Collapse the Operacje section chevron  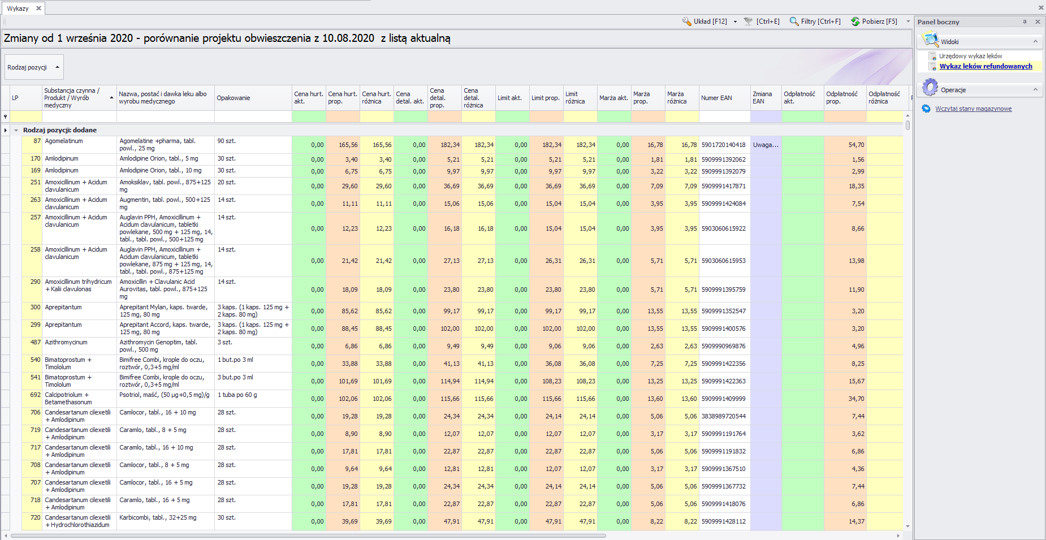pos(1035,89)
